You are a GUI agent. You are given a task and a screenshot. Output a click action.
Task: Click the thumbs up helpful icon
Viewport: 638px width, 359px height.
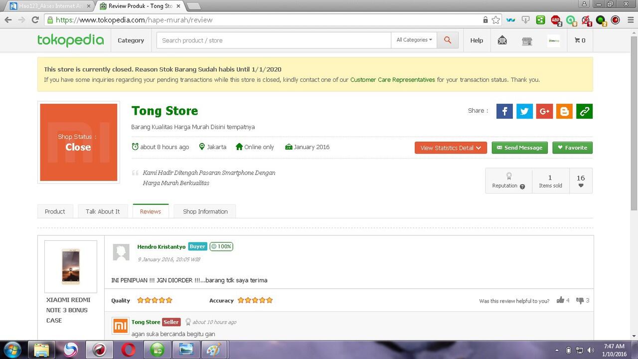coord(560,300)
